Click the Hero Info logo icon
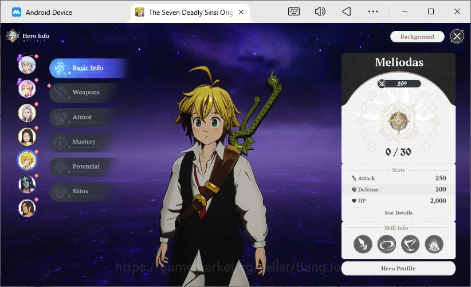Viewport: 471px width, 287px height. [x=12, y=35]
